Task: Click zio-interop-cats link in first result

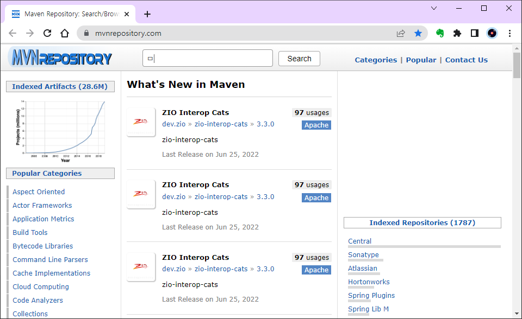Action: click(221, 124)
